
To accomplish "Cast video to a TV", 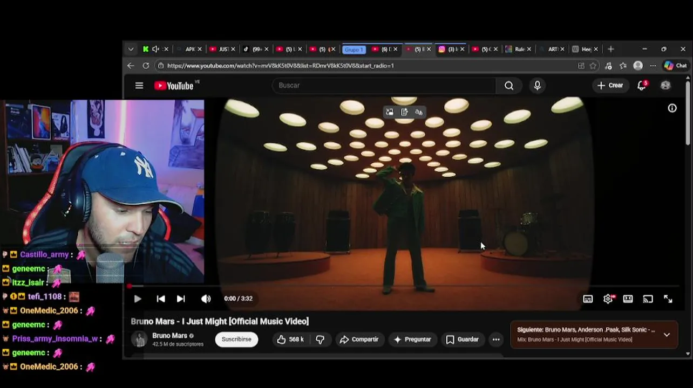I will point(648,299).
